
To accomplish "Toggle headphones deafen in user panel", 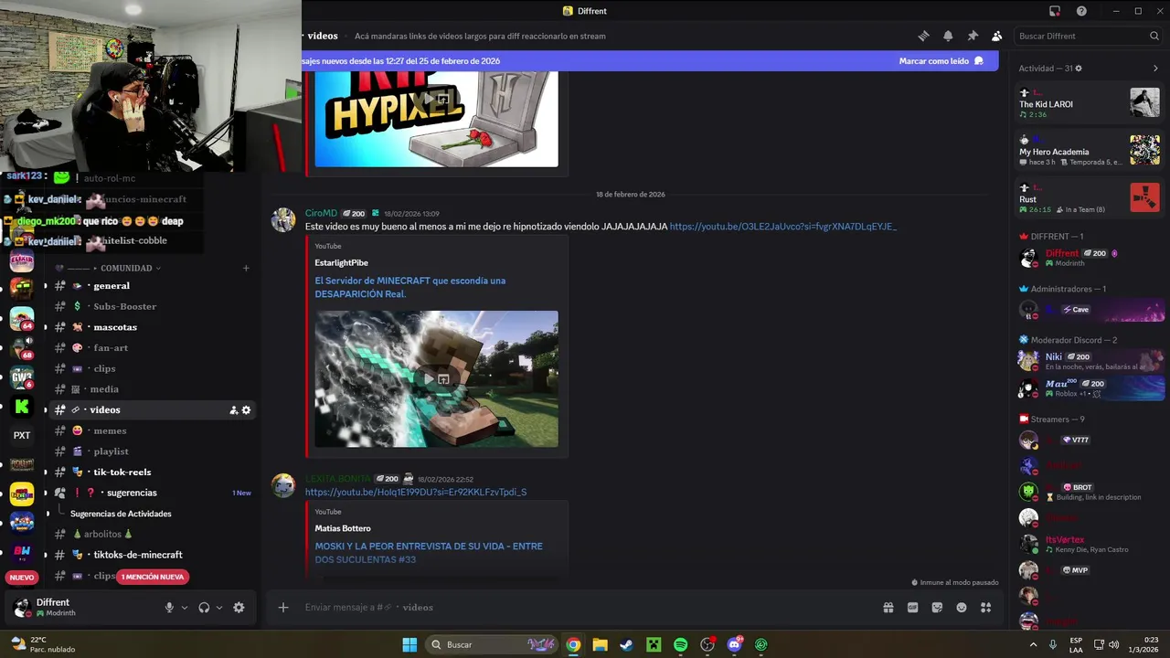I will [204, 608].
